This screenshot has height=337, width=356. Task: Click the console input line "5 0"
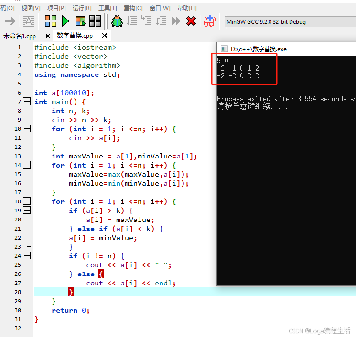(223, 60)
